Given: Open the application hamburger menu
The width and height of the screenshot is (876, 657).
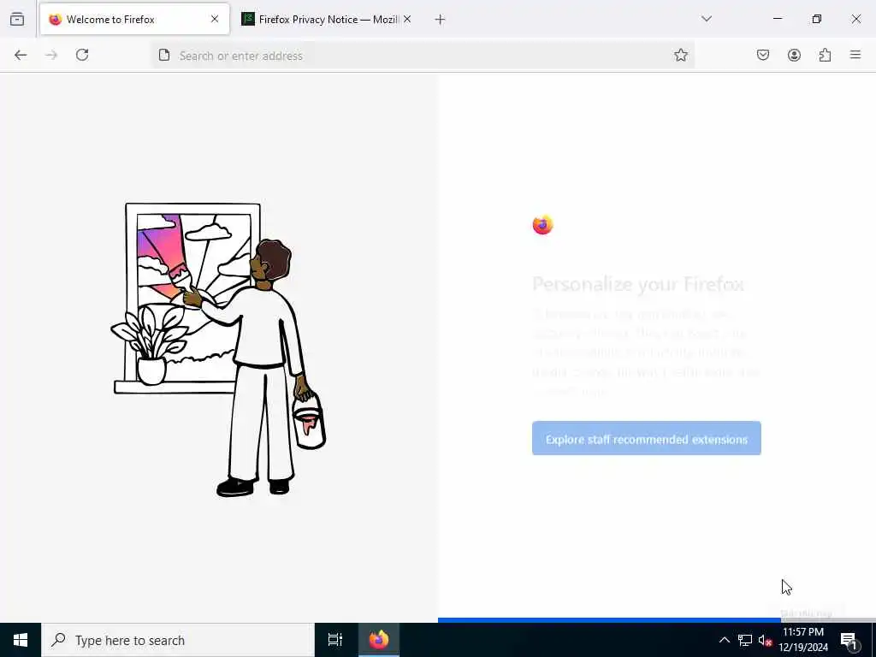Looking at the screenshot, I should click(855, 55).
